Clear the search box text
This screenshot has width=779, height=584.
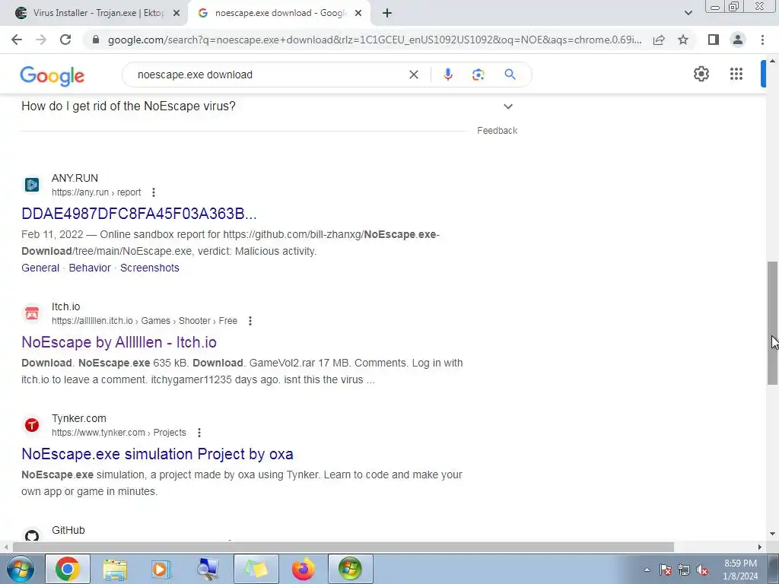pyautogui.click(x=413, y=75)
